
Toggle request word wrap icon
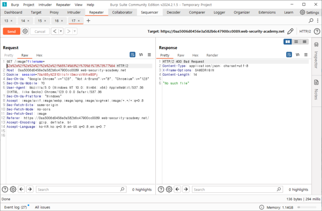pyautogui.click(x=132, y=55)
